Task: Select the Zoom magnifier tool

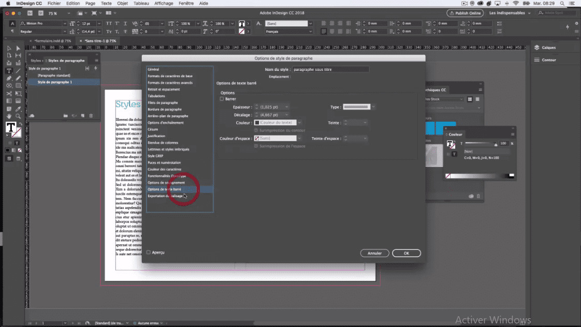Action: [18, 116]
